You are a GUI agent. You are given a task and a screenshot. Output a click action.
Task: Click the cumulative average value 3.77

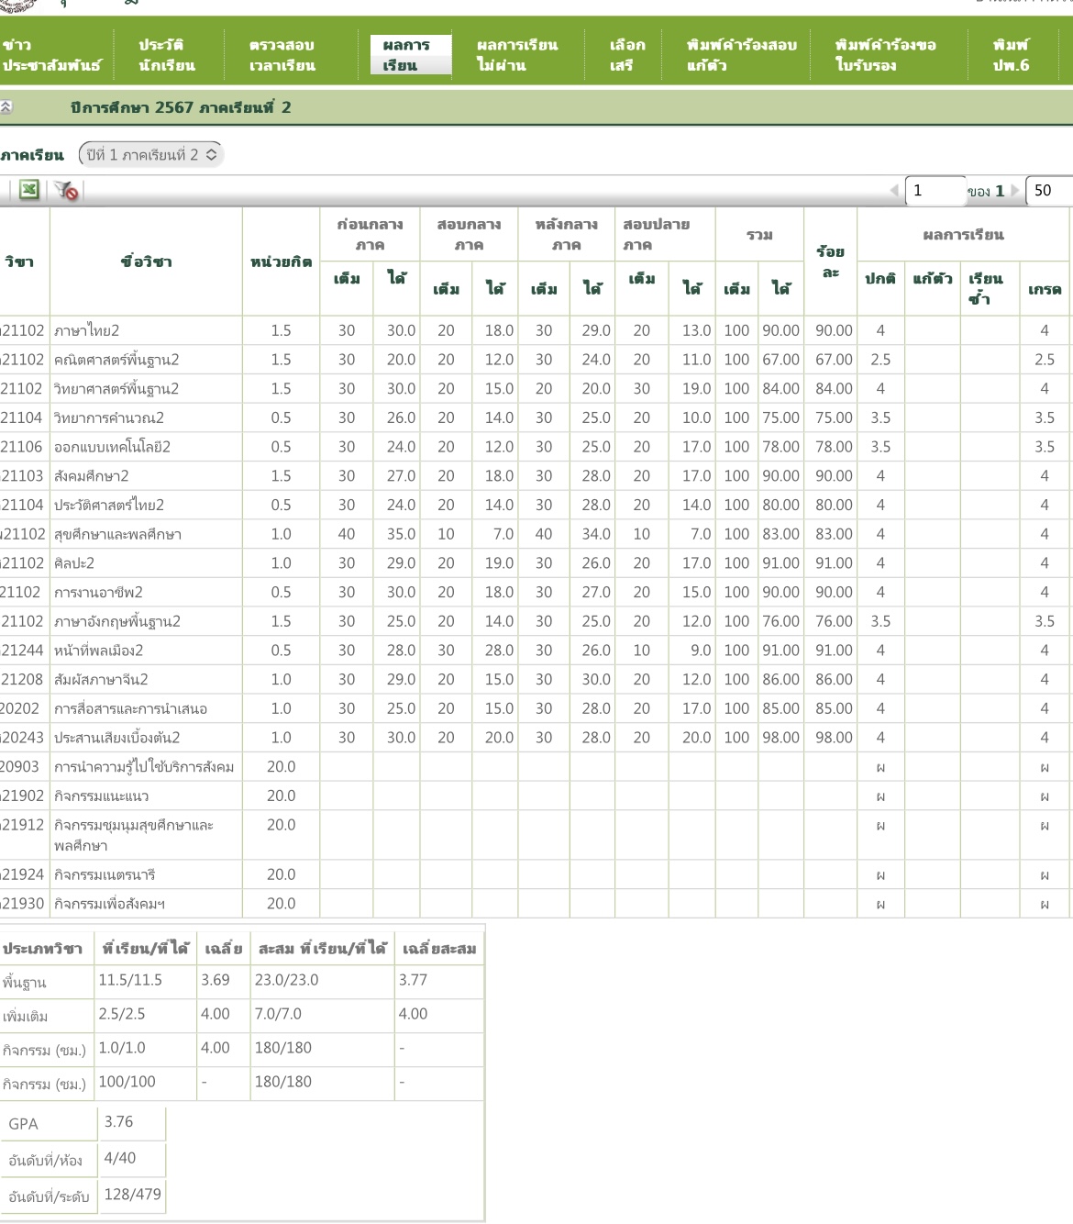click(x=413, y=980)
